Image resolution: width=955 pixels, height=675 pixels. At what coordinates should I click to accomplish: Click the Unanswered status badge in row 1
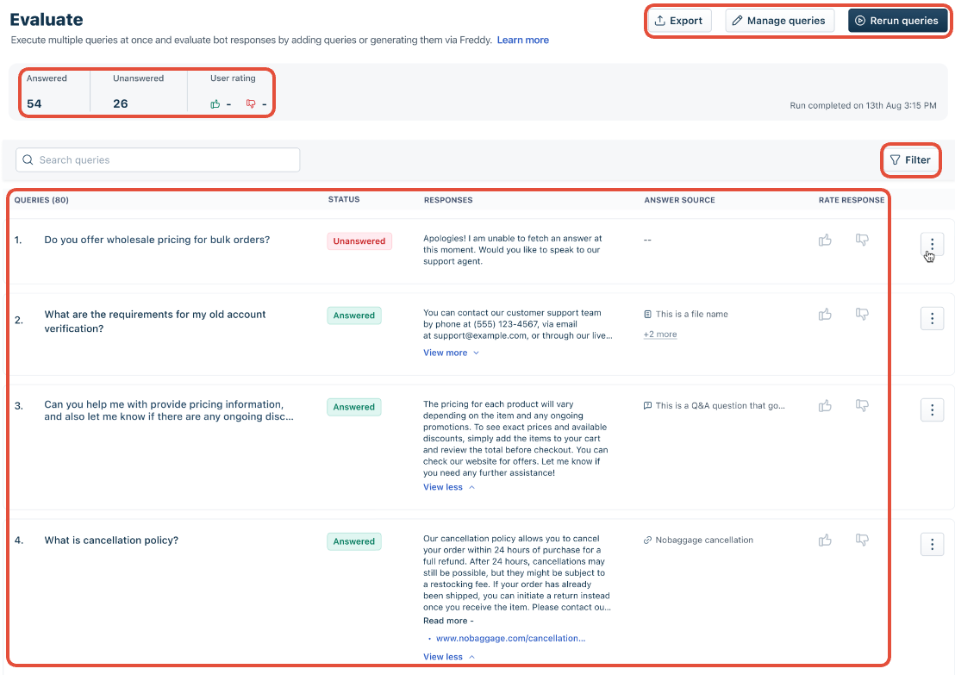[x=359, y=241]
